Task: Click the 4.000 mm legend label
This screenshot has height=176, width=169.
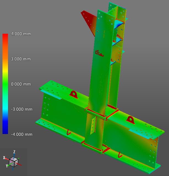Action: pos(21,34)
